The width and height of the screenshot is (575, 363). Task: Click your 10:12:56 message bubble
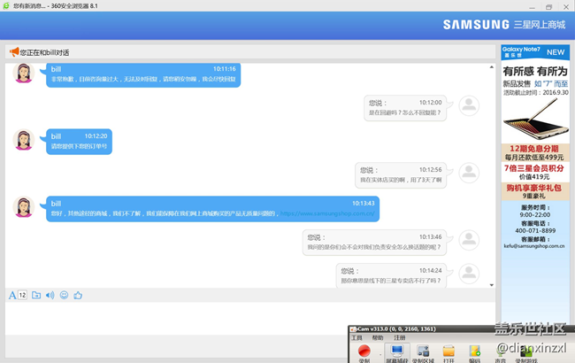pyautogui.click(x=401, y=175)
